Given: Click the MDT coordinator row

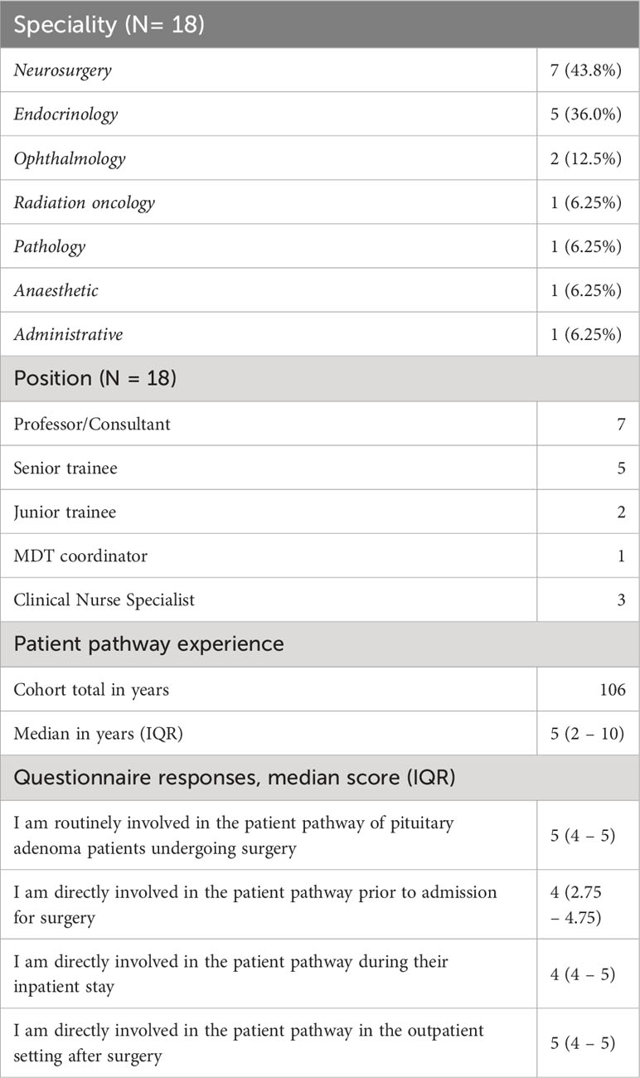Looking at the screenshot, I should click(x=320, y=556).
